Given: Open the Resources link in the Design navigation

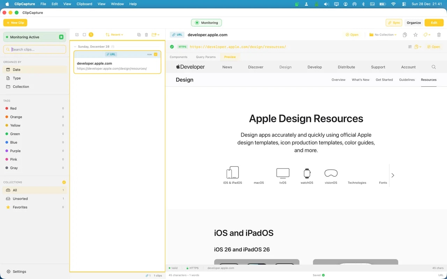Looking at the screenshot, I should click(x=428, y=80).
